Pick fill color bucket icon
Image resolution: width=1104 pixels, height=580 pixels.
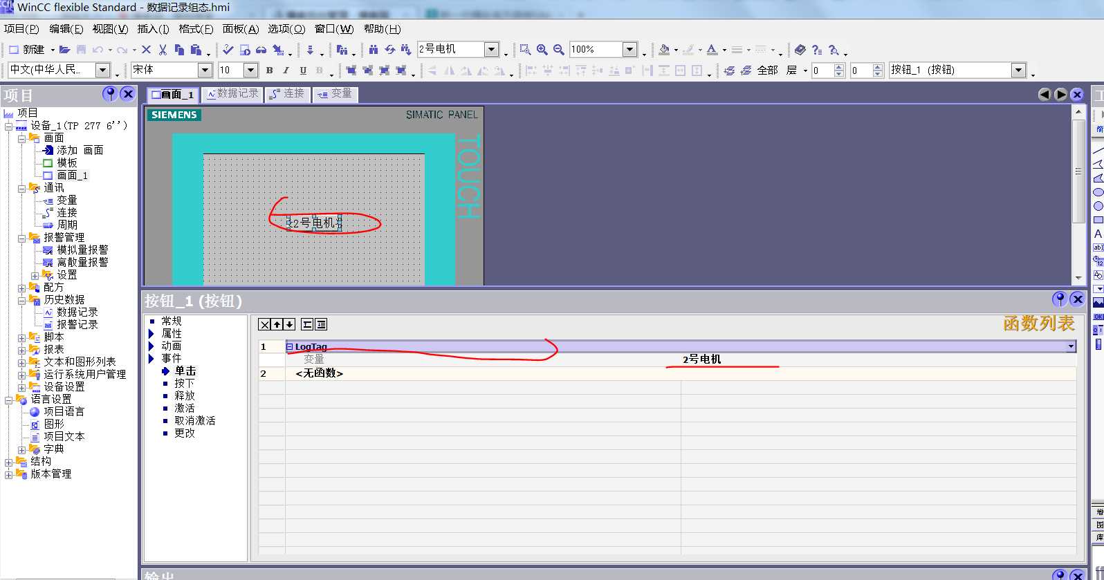(x=664, y=50)
